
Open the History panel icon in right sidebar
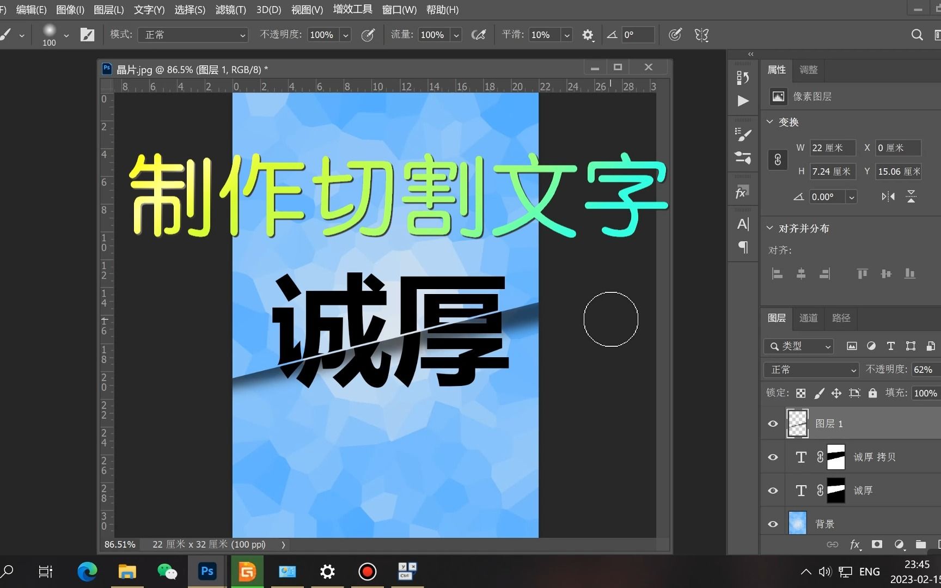point(743,78)
